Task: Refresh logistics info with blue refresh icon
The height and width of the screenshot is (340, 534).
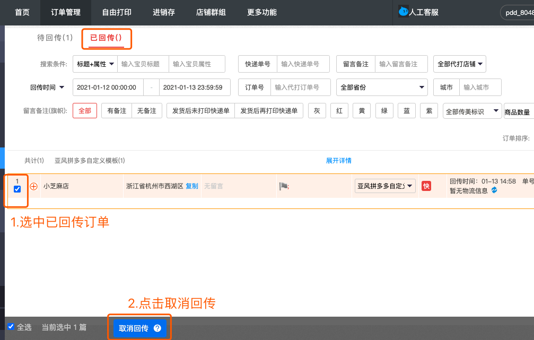Action: (495, 190)
